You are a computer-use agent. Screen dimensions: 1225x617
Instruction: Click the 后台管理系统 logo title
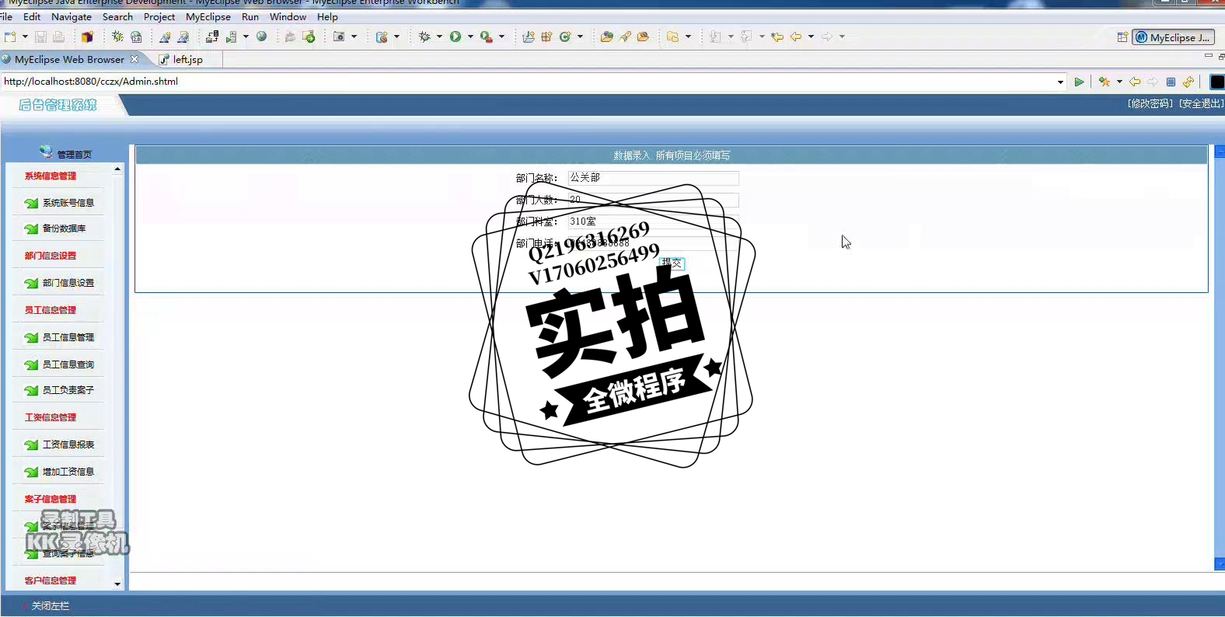point(58,105)
